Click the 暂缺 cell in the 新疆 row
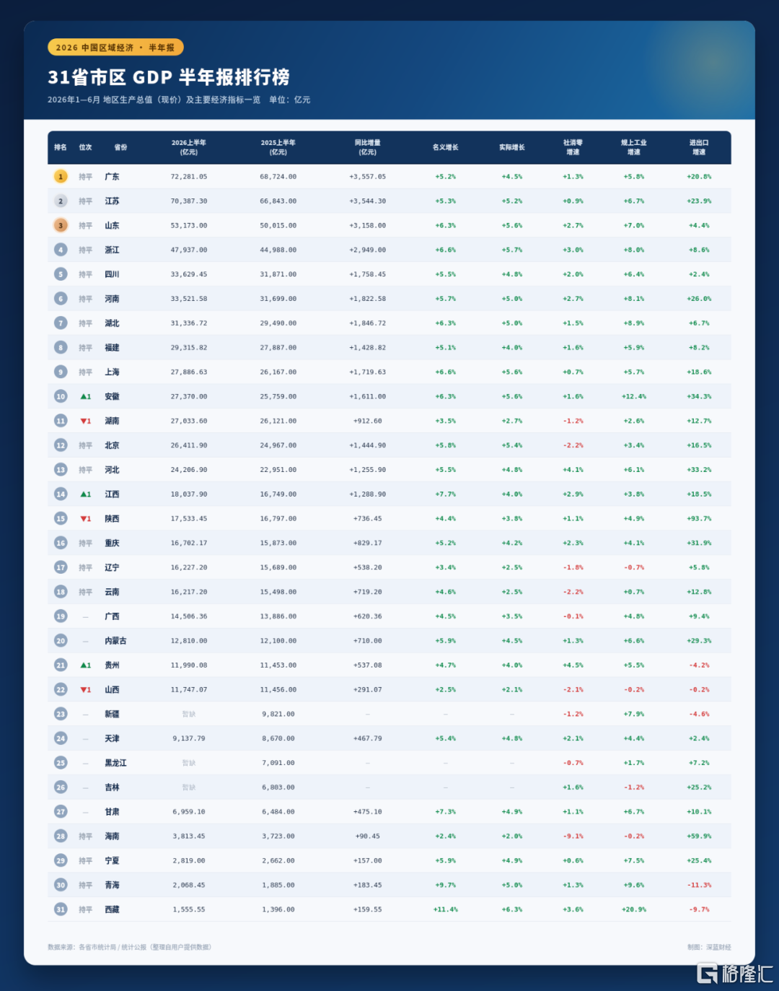Viewport: 779px width, 991px height. (189, 715)
